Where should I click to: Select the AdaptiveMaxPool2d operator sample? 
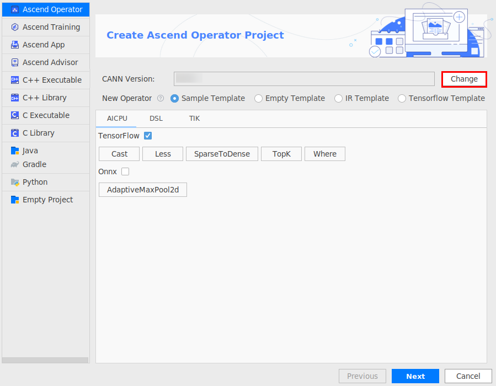(143, 190)
